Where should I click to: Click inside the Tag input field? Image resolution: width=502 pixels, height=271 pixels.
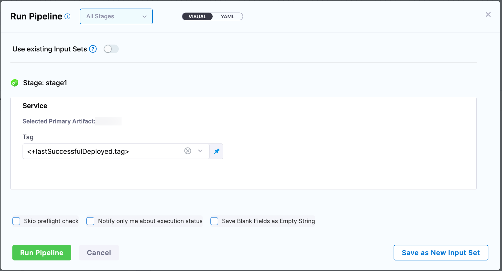pyautogui.click(x=100, y=151)
